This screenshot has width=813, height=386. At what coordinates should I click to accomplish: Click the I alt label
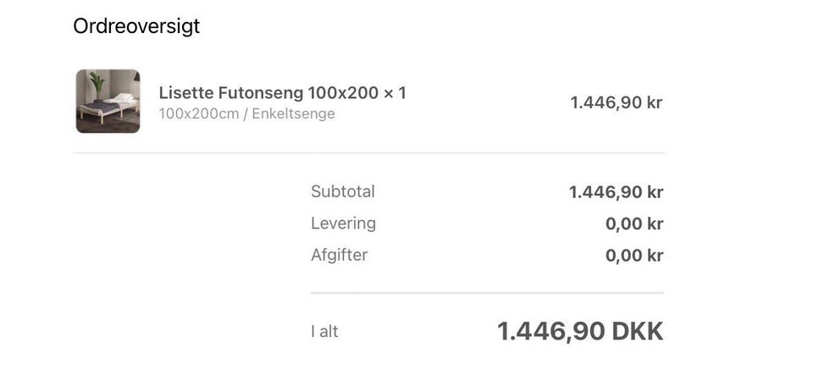324,332
